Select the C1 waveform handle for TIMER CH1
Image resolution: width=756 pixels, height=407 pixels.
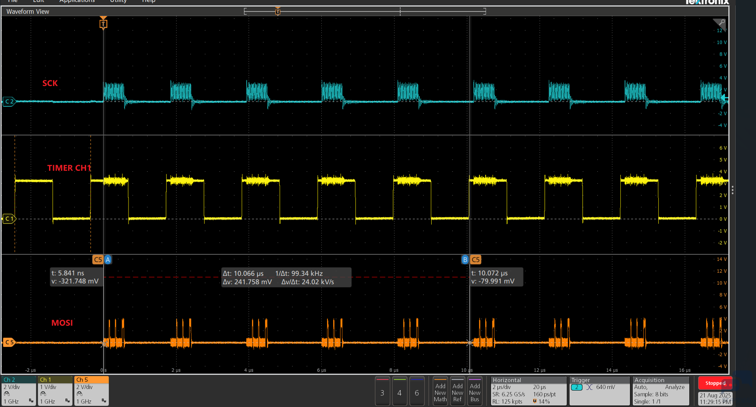click(x=9, y=219)
